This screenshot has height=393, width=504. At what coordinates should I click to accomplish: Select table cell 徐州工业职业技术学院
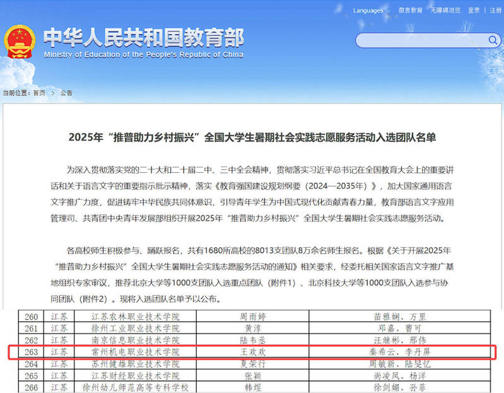(136, 329)
